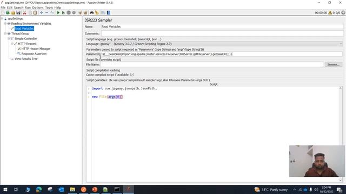
Task: Click the Open file folder toolbar icon
Action: tap(13, 13)
